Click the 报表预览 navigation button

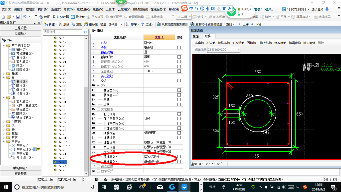point(20,173)
